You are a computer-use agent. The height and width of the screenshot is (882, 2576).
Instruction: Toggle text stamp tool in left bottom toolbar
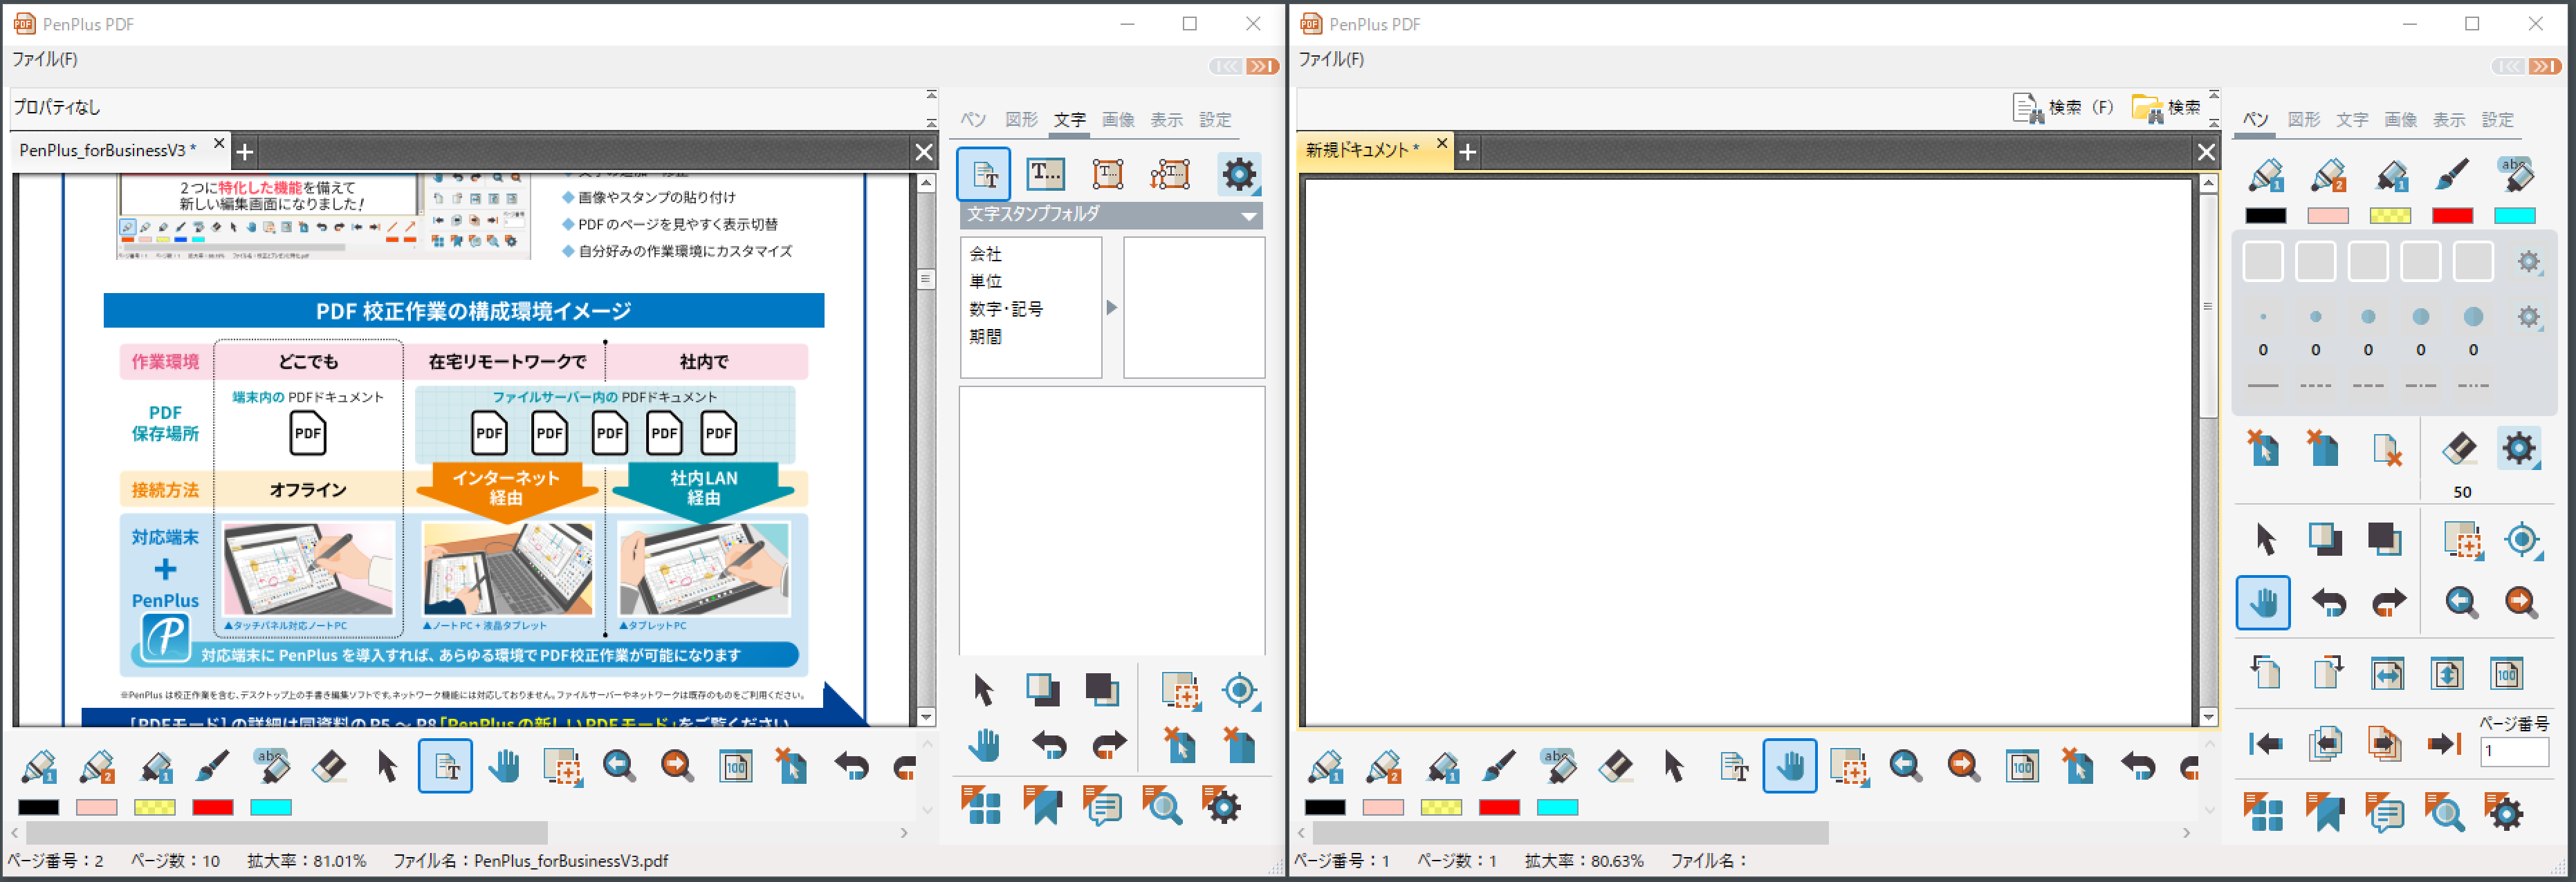tap(445, 766)
